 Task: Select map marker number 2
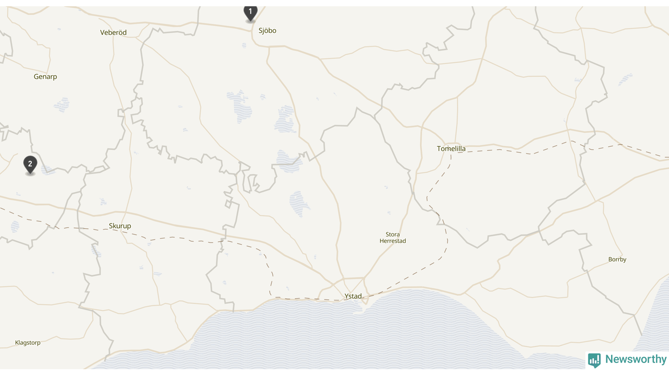tap(30, 165)
